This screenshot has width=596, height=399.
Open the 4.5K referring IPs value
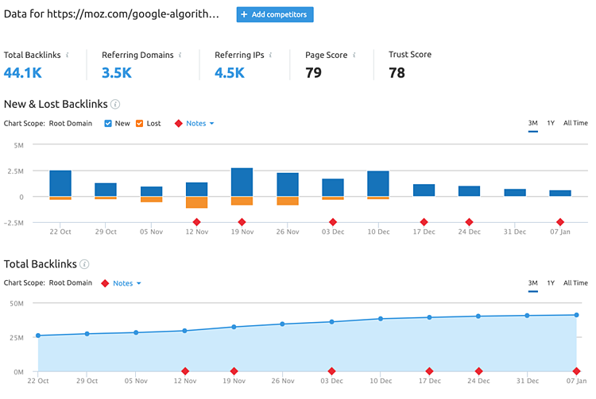[230, 73]
